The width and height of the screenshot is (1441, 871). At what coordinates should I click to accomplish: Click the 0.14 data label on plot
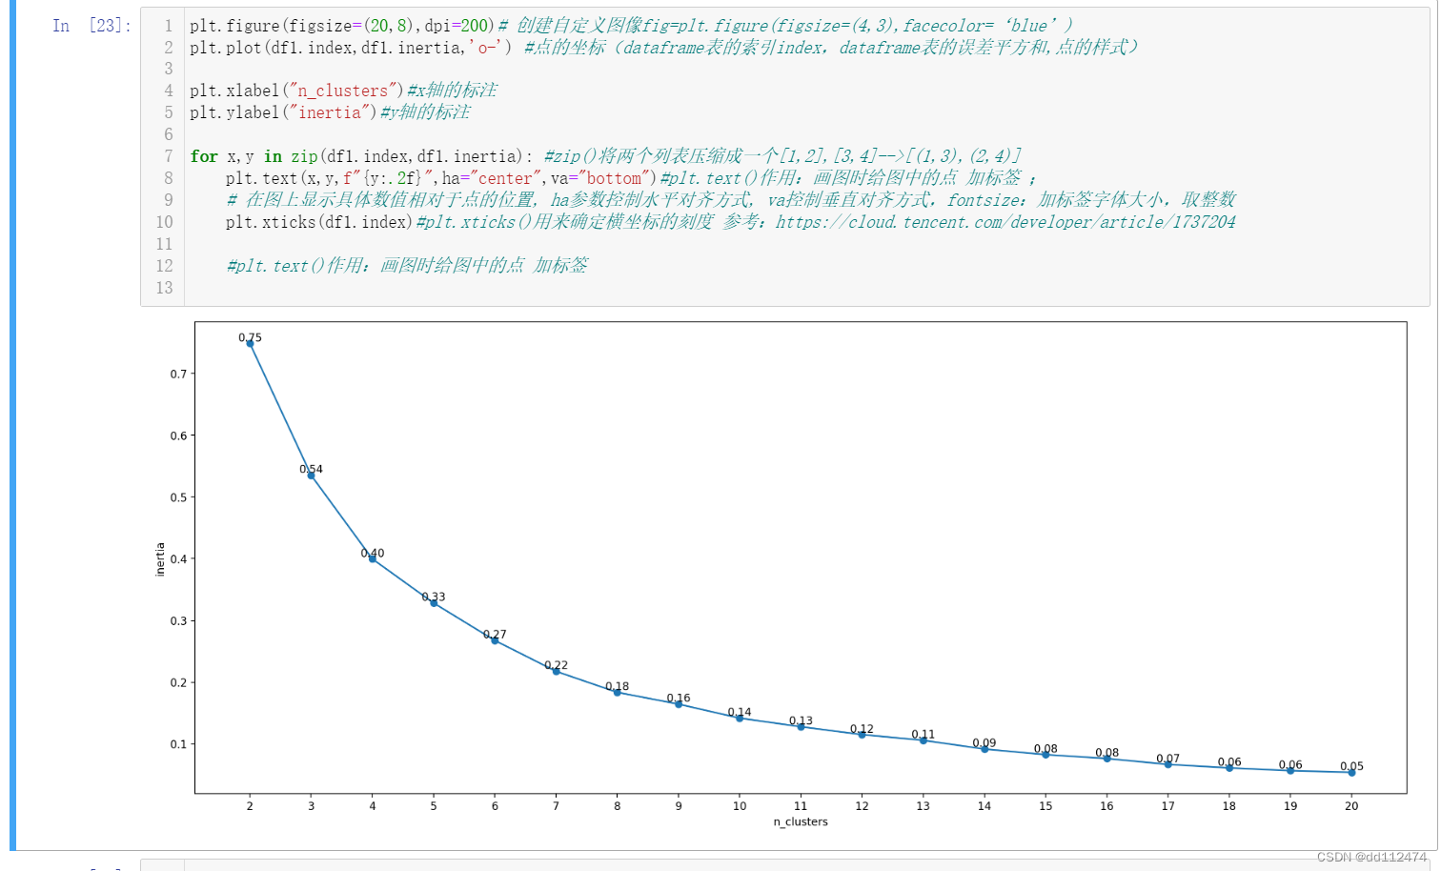coord(740,712)
